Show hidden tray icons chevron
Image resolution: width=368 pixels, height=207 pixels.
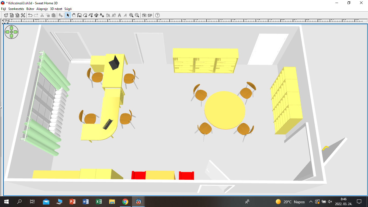click(311, 202)
